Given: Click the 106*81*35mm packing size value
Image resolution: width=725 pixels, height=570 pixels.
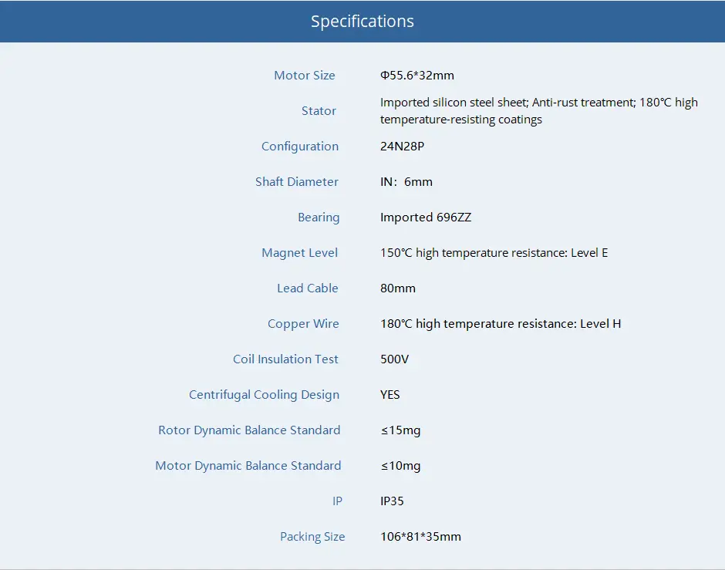Looking at the screenshot, I should tap(420, 537).
